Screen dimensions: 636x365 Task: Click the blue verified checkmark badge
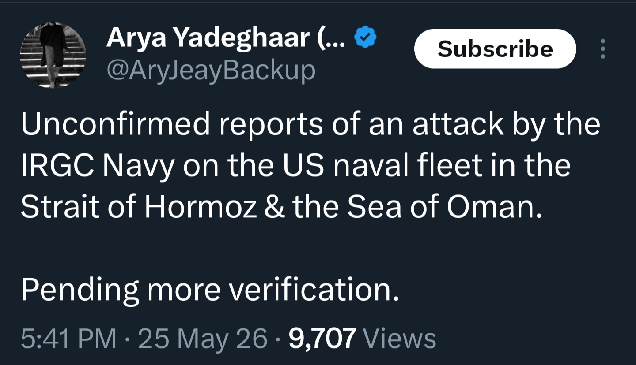pyautogui.click(x=366, y=38)
